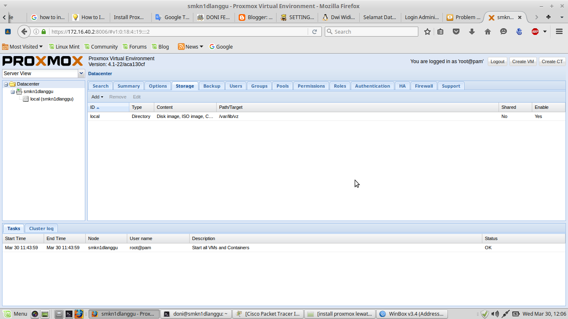The height and width of the screenshot is (319, 568).
Task: Open the Users tab
Action: (x=236, y=86)
